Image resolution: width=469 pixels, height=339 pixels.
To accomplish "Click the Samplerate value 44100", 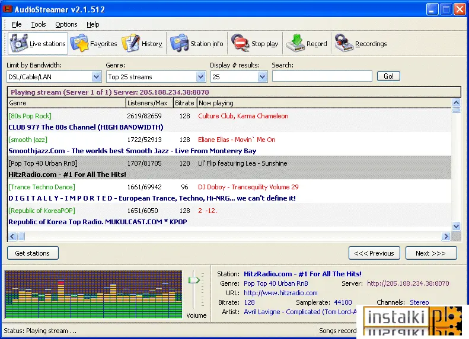I will click(x=343, y=302).
